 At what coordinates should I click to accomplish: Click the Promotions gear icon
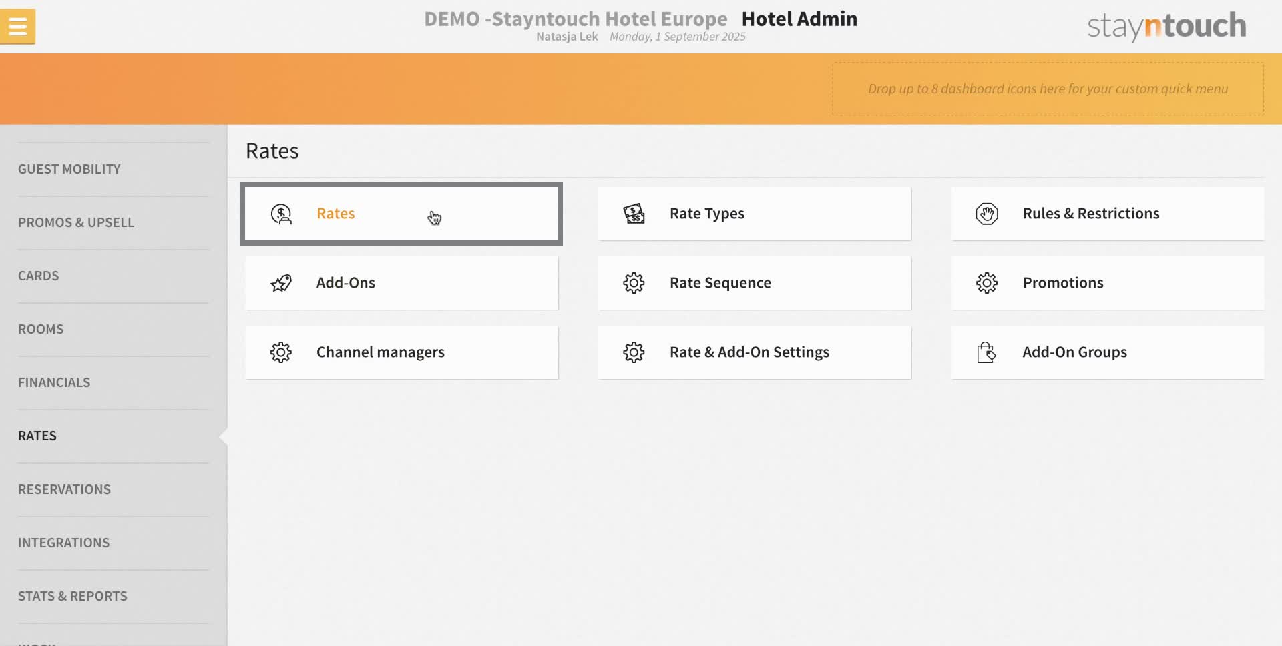click(987, 283)
